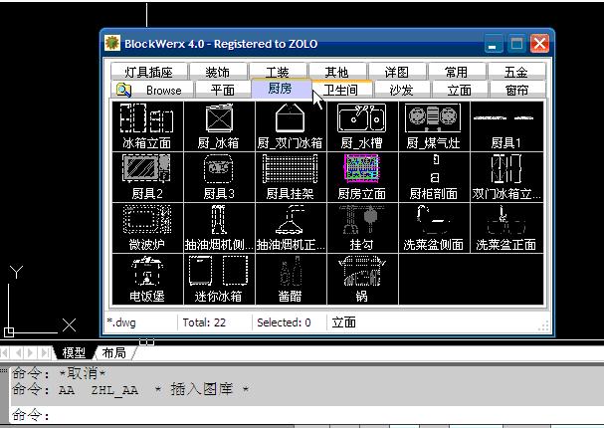Jump to last layout tab arrow

(x=45, y=352)
